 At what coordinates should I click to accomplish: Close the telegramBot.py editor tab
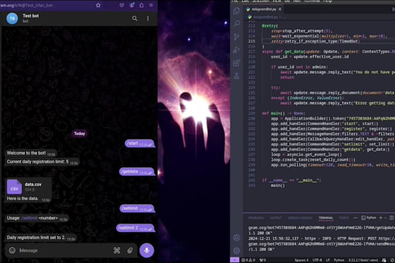coord(280,9)
